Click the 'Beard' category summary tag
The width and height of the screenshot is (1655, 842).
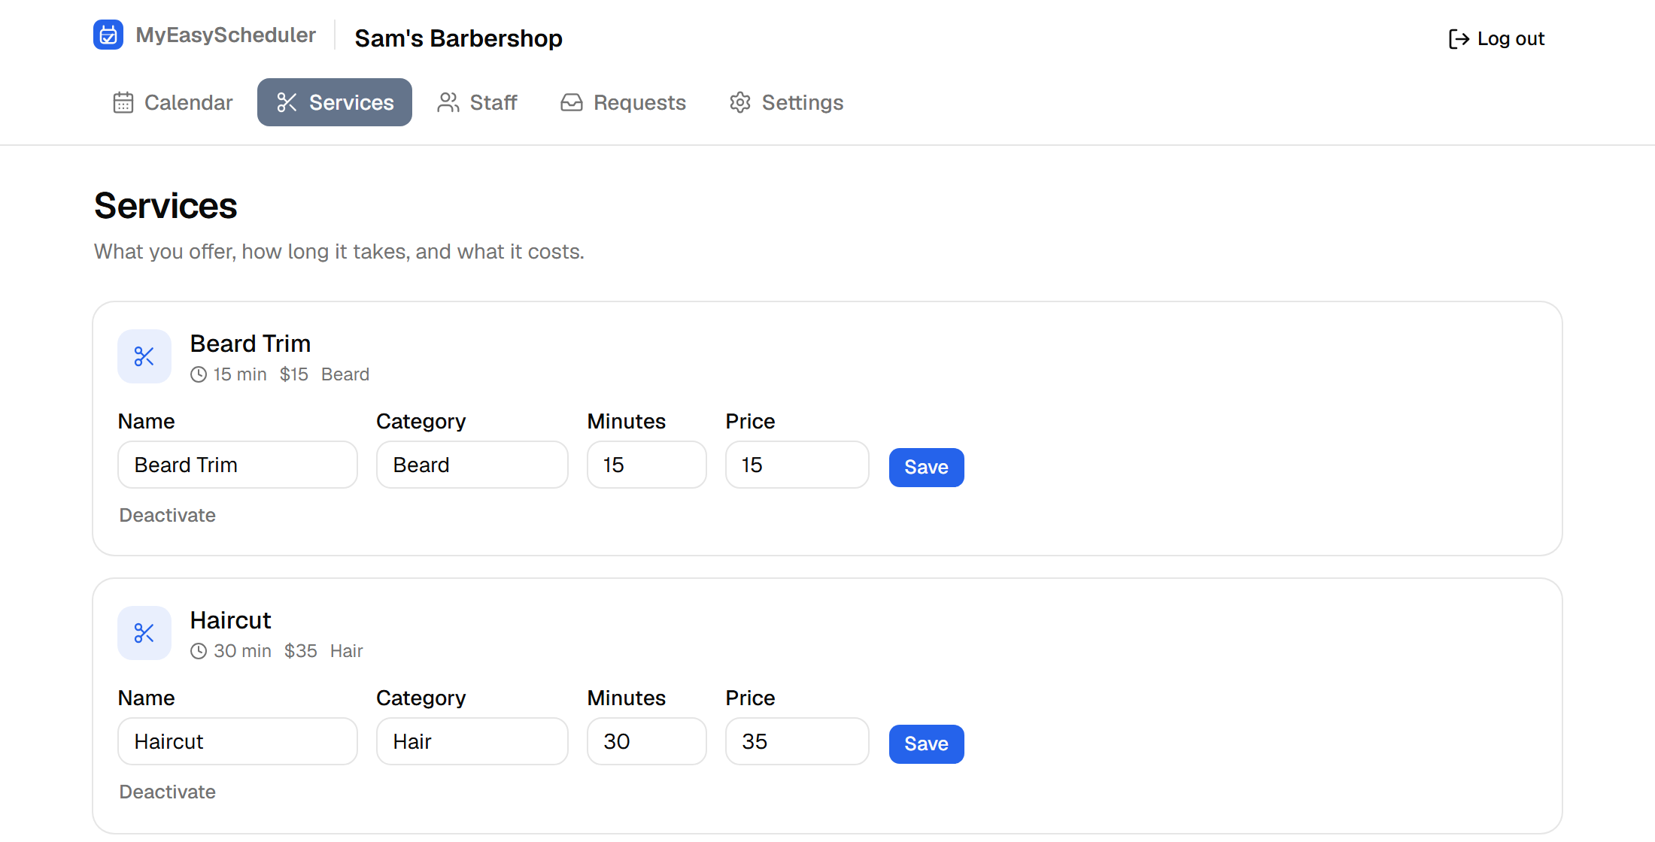(345, 374)
